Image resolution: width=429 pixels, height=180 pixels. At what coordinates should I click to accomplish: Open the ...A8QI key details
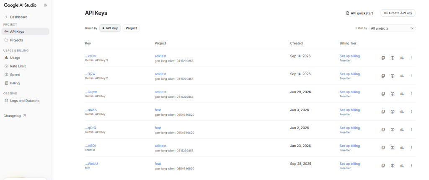coord(90,146)
